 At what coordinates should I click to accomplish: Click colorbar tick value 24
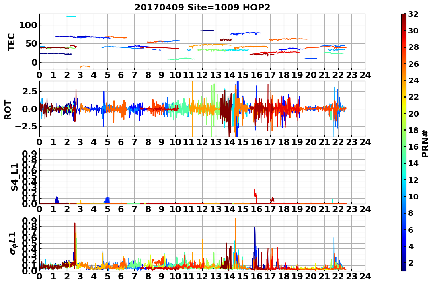click(x=413, y=80)
